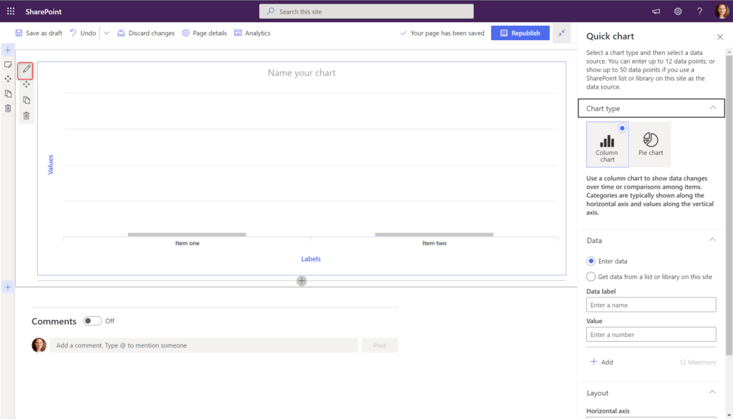733x419 pixels.
Task: Click the commenter avatar beside comment box
Action: pos(39,345)
